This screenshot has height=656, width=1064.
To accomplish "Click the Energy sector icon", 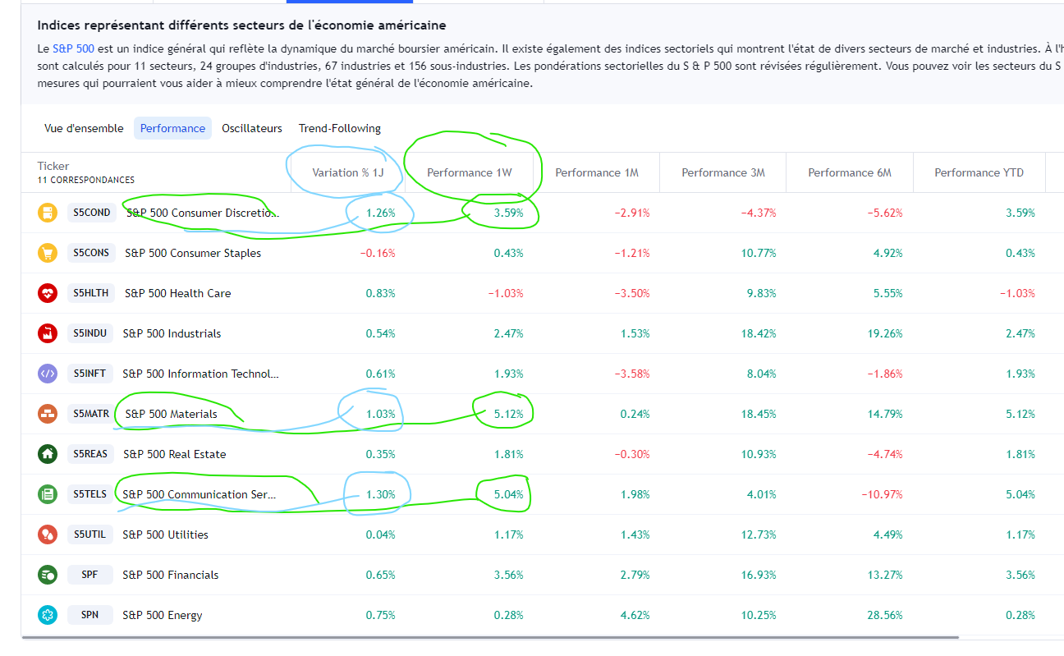I will (47, 615).
